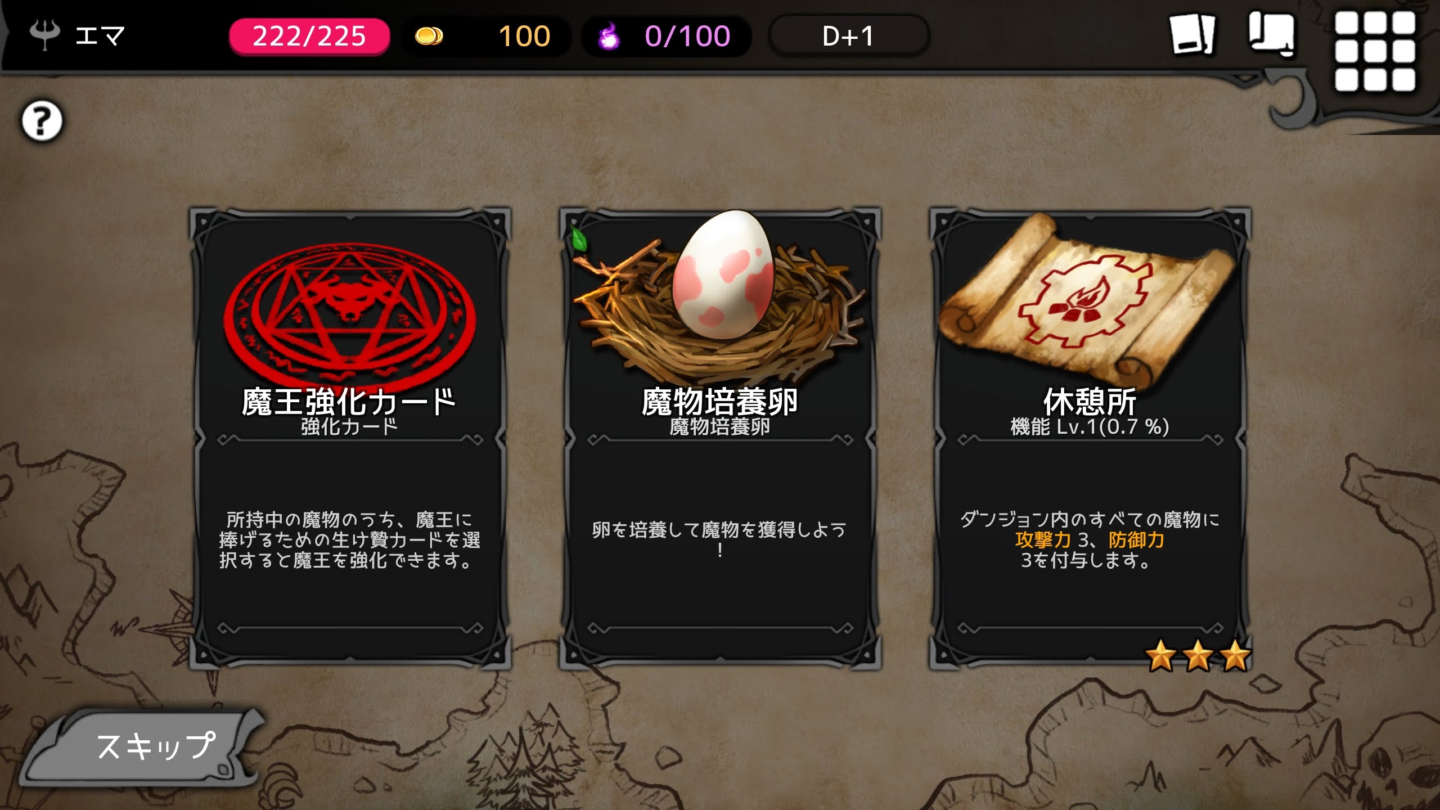1440x810 pixels.
Task: Click the three-star rarity on 休憩所
Action: pos(1198,656)
